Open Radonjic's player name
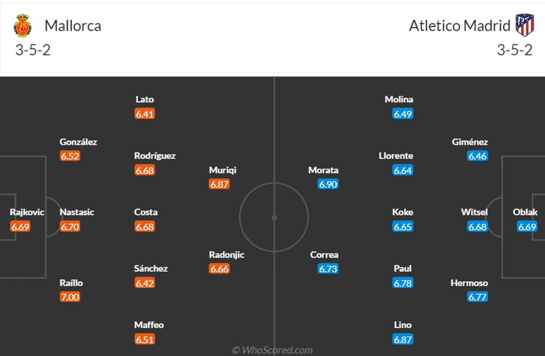The width and height of the screenshot is (545, 356). point(227,254)
